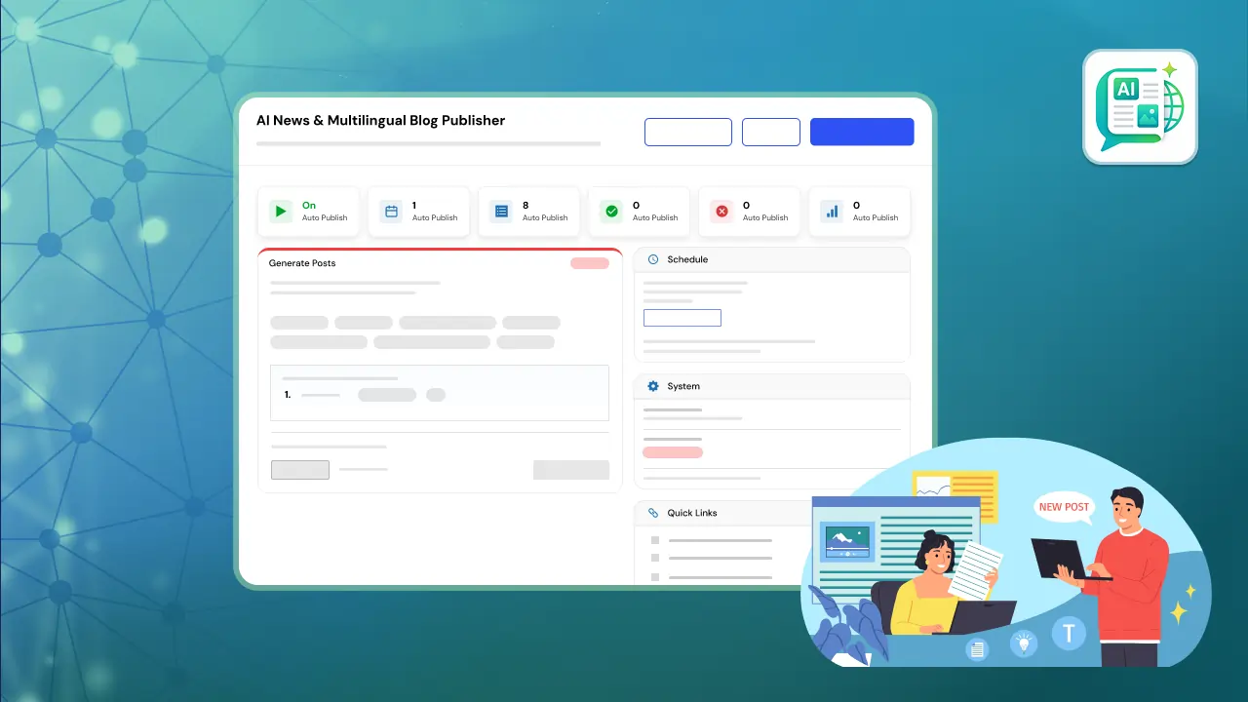Click the 'AI News & Multilingual Blog Publisher' title
This screenshot has height=702, width=1248.
point(380,121)
